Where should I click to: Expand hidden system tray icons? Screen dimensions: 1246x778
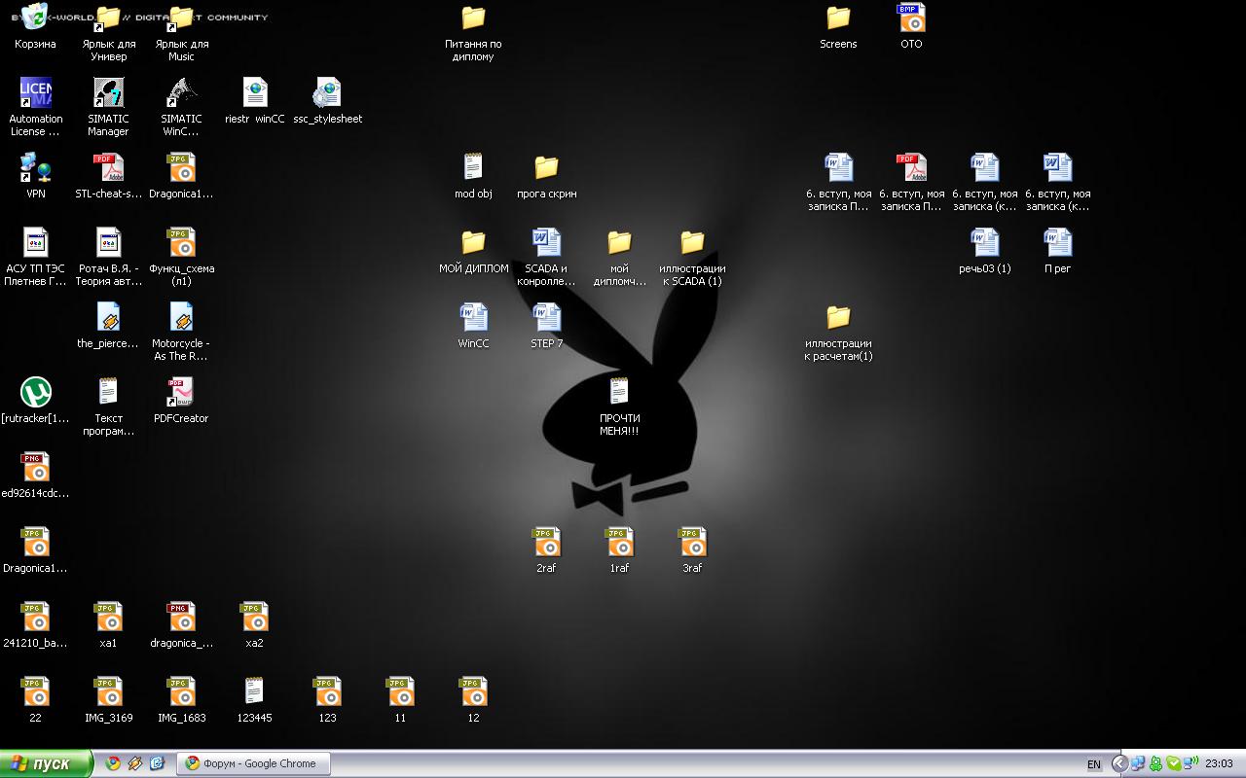point(1120,763)
